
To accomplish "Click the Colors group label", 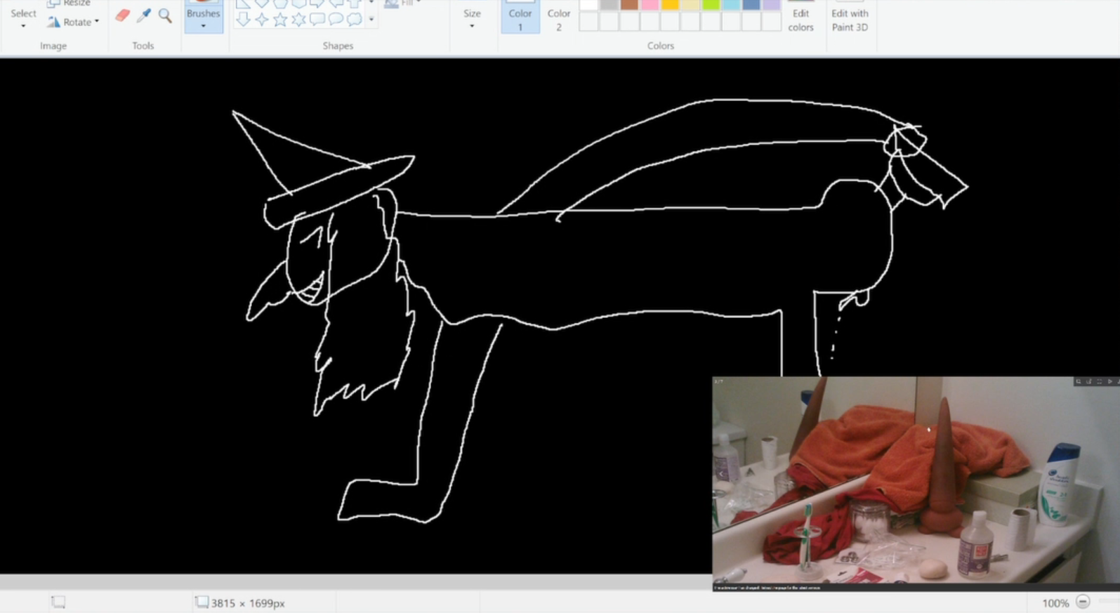I will (x=660, y=46).
